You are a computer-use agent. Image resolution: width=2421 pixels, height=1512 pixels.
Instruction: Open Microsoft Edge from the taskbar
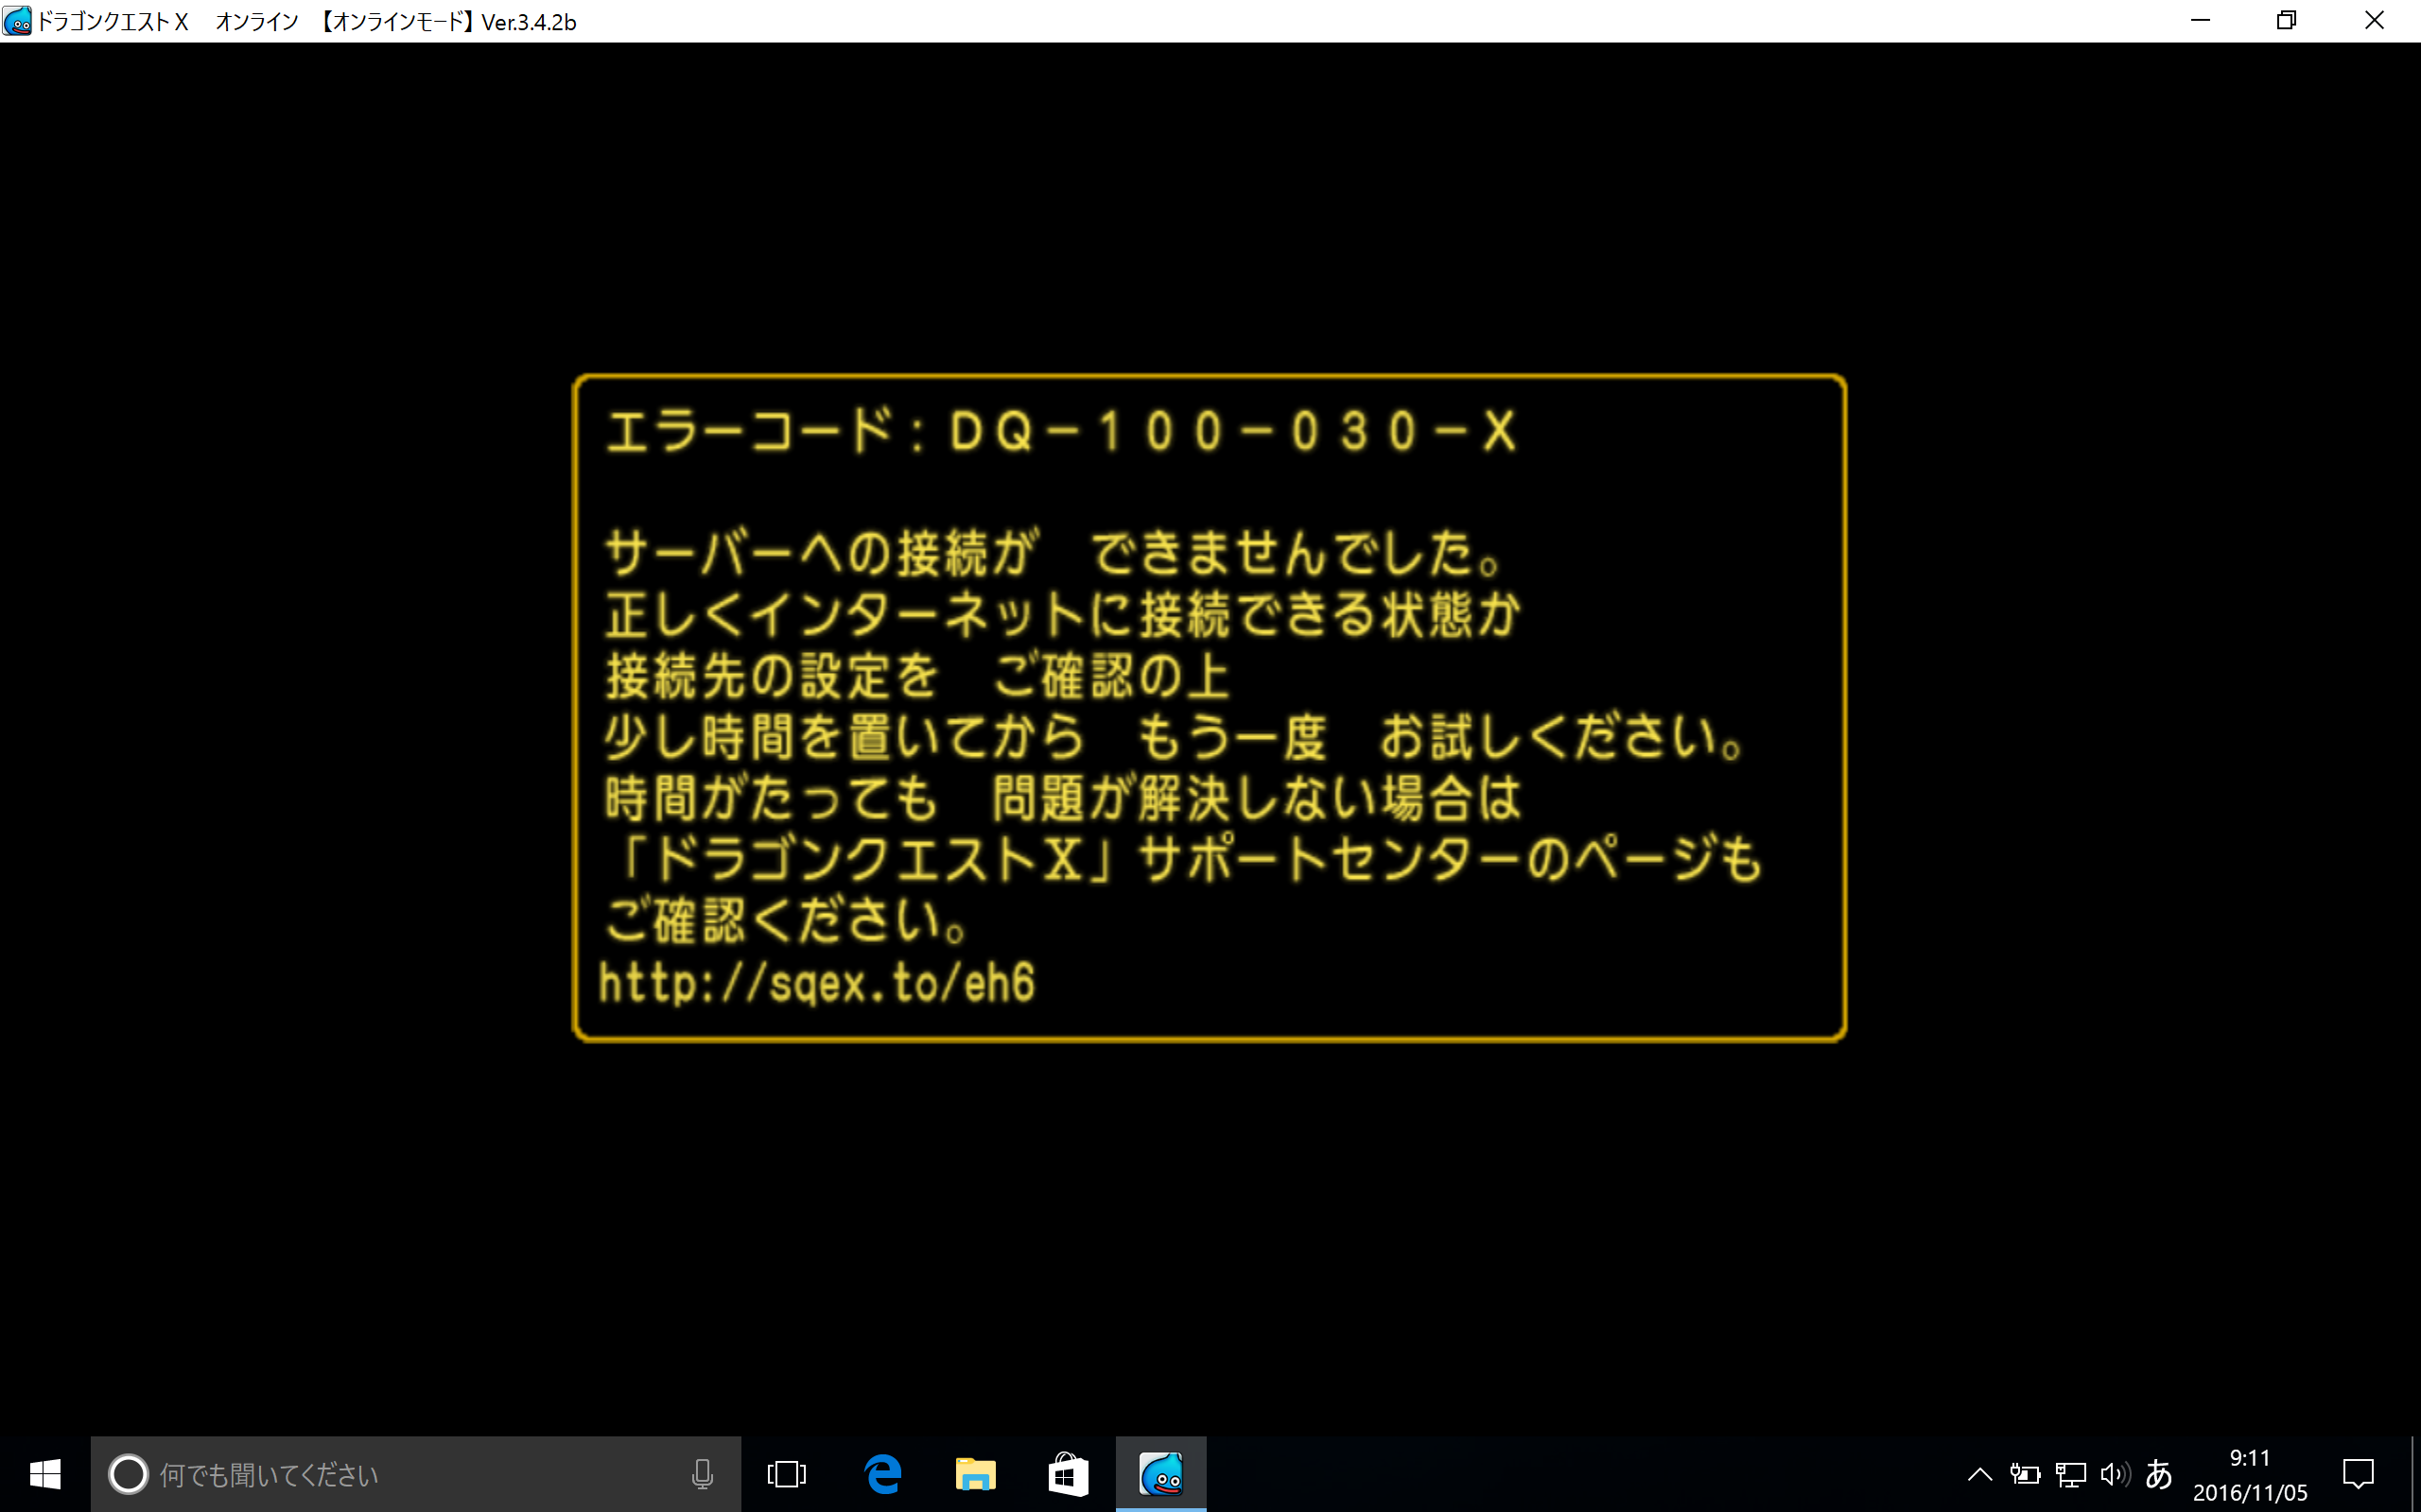tap(882, 1474)
